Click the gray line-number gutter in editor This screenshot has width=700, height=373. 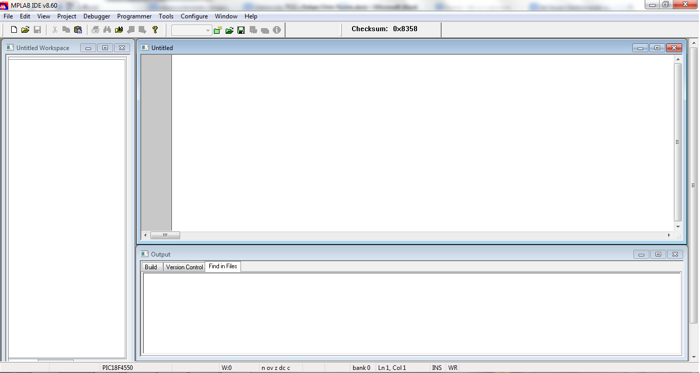click(156, 143)
